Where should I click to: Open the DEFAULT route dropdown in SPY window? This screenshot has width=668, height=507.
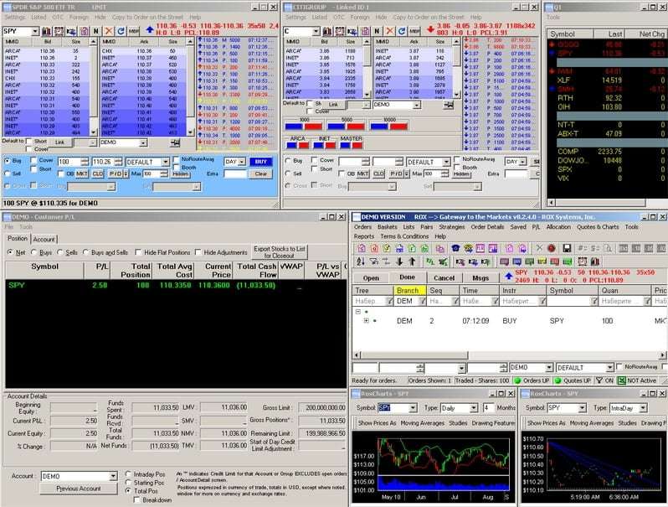[x=165, y=162]
